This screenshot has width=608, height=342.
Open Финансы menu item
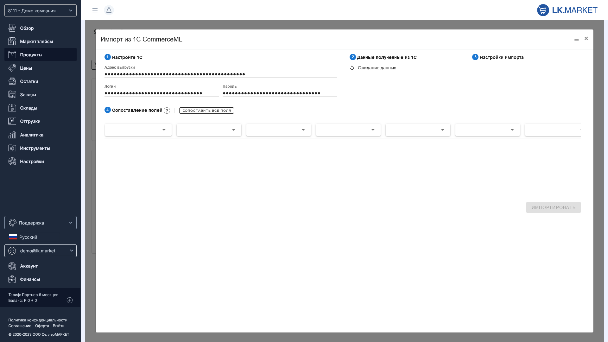[x=41, y=279]
